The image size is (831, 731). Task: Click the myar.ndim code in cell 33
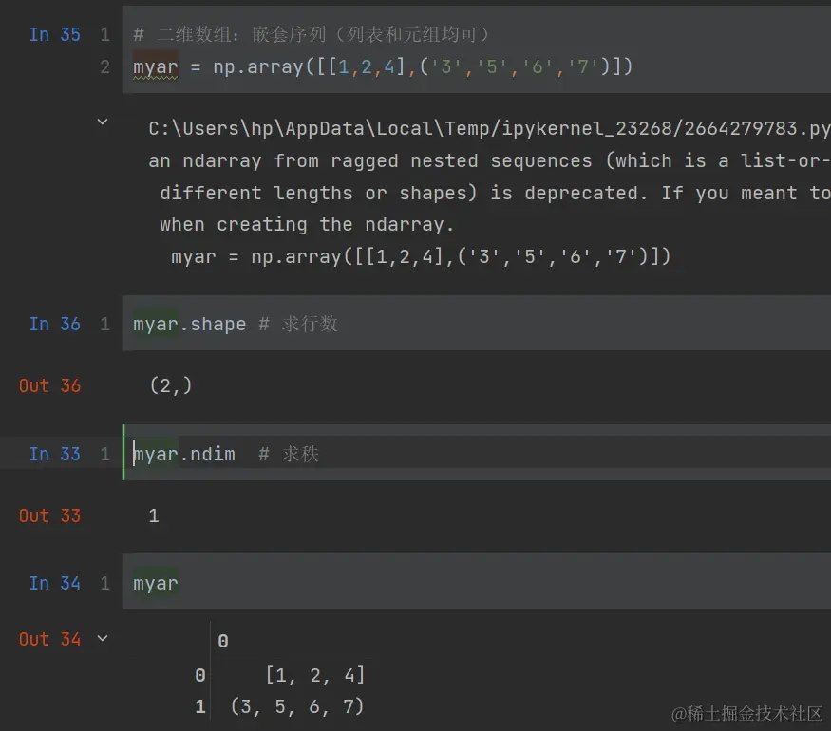coord(184,454)
